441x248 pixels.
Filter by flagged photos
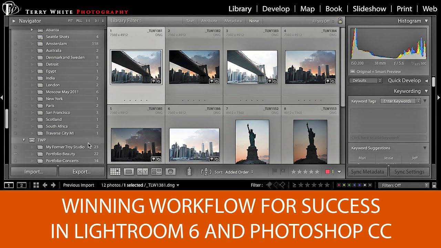tap(269, 185)
